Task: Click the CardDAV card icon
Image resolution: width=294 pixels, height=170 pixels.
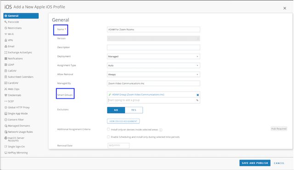Action: 6,83
